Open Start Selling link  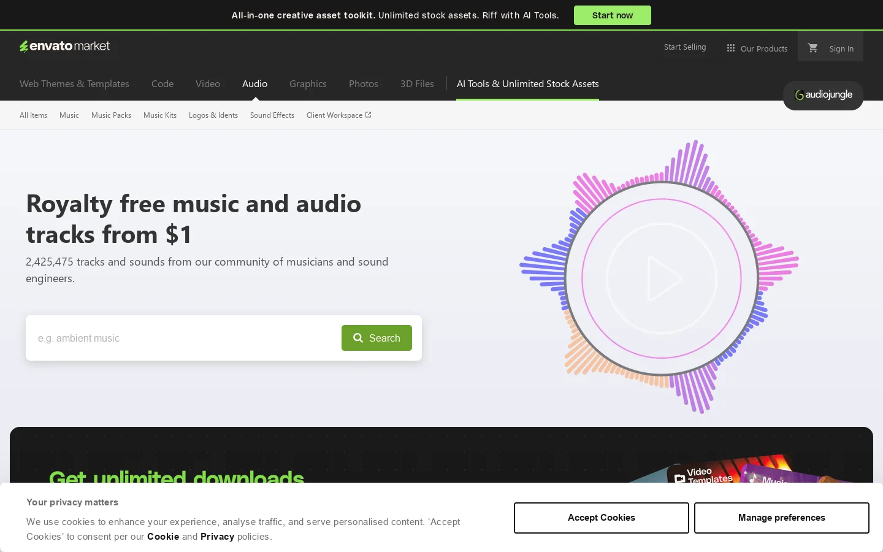click(x=685, y=47)
